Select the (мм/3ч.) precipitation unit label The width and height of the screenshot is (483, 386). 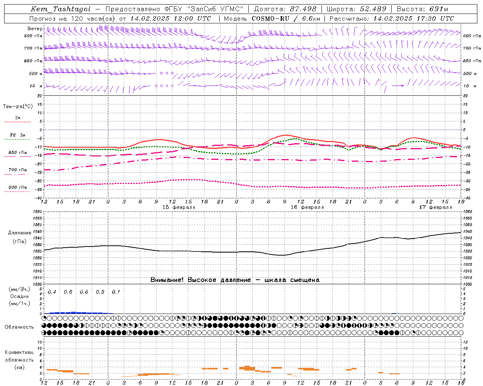20,289
